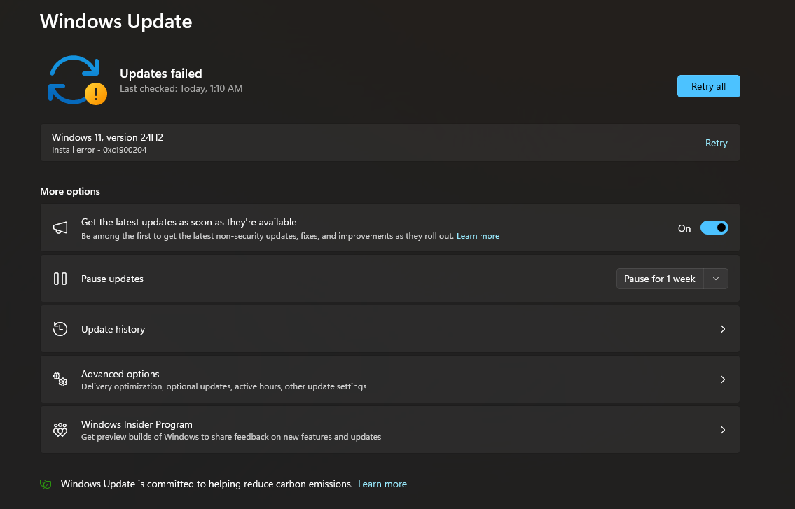Select the pause icon next to Pause updates
The image size is (795, 509).
coord(60,278)
